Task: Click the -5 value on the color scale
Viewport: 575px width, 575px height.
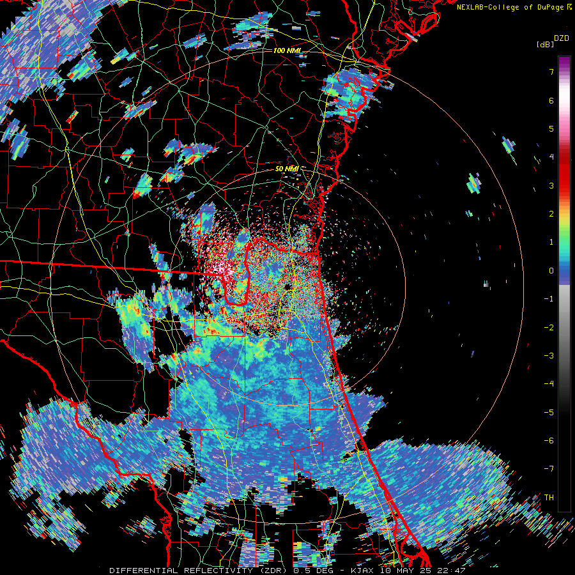Action: pyautogui.click(x=549, y=412)
